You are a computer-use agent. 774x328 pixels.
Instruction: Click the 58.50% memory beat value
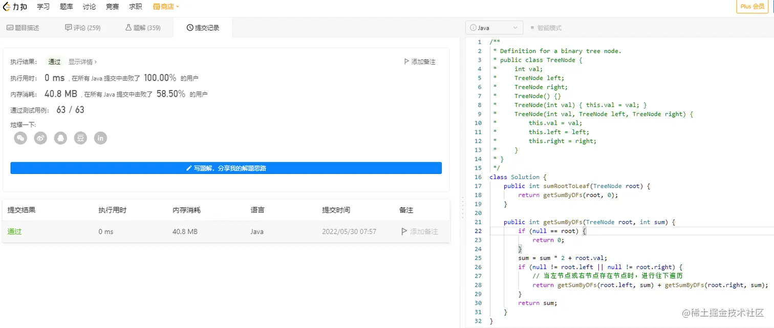click(171, 94)
